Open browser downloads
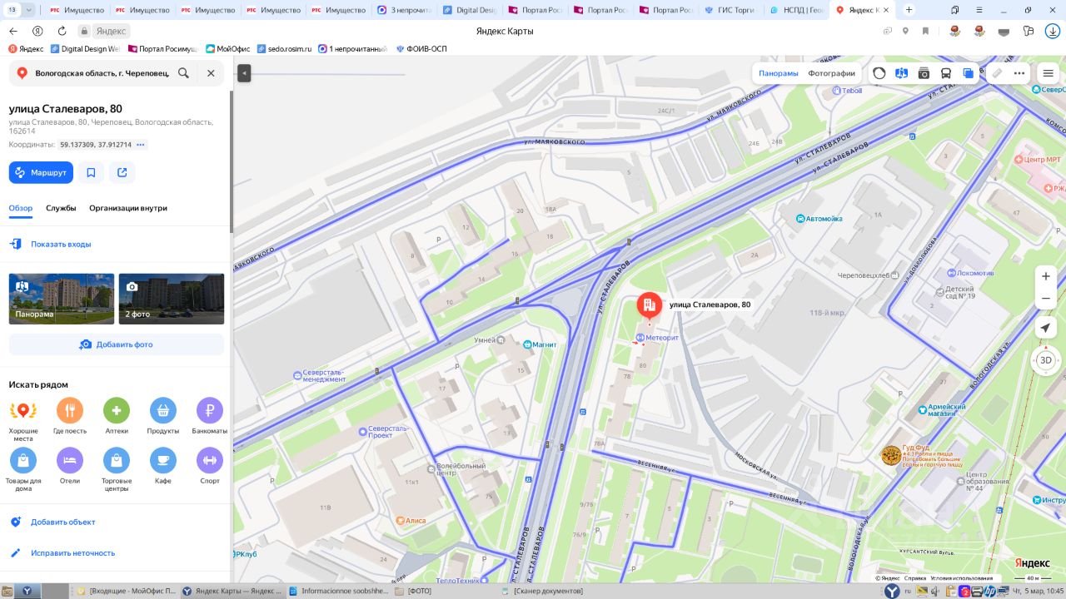This screenshot has width=1066, height=599. (x=1053, y=31)
